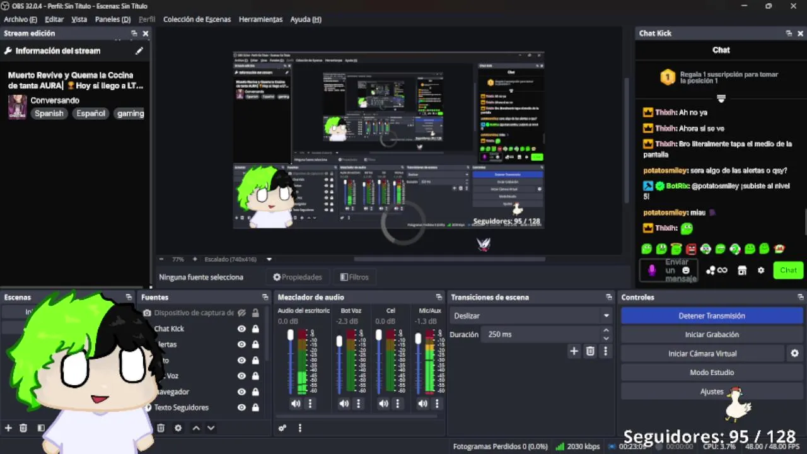The image size is (807, 454).
Task: Increase transition duration with up arrow
Action: (x=606, y=330)
